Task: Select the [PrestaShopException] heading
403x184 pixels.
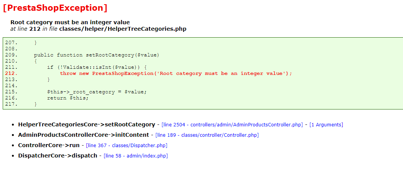Action: point(55,8)
